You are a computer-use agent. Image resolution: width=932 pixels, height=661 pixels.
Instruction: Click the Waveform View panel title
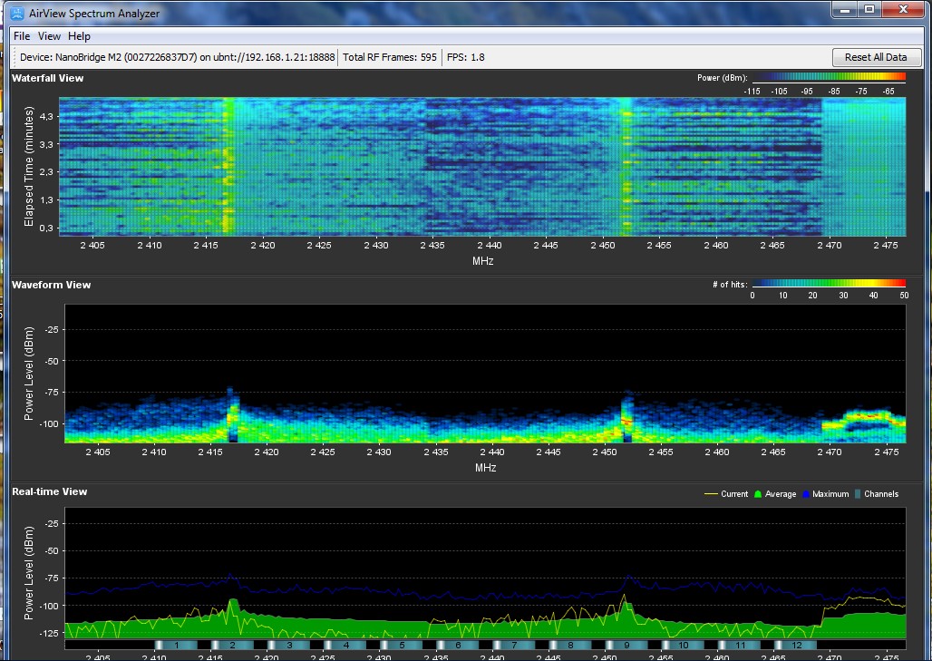click(x=51, y=285)
